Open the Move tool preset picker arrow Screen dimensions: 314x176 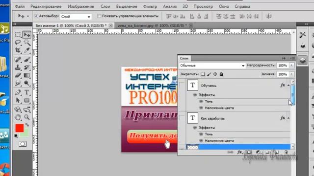[28, 16]
